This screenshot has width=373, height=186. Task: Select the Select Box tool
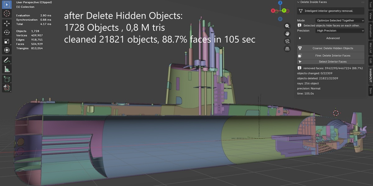(7, 5)
